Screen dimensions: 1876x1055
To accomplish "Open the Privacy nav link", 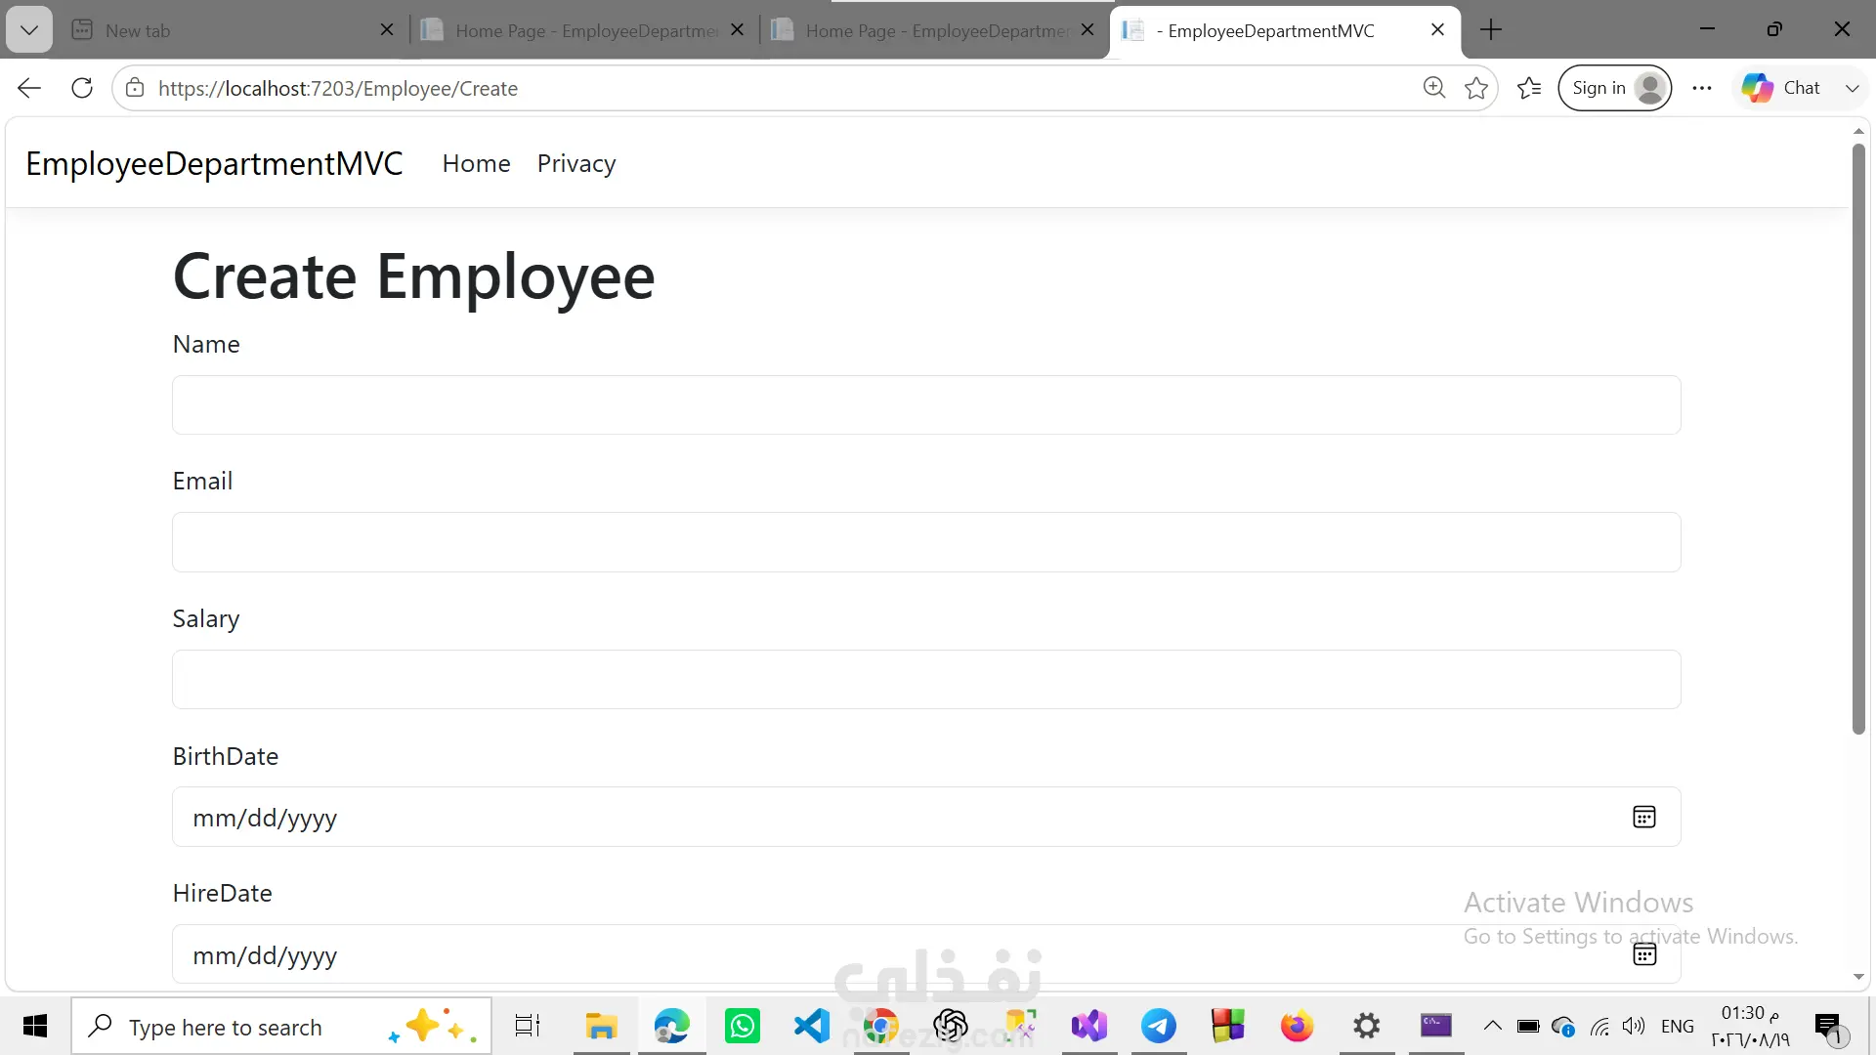I will click(576, 163).
